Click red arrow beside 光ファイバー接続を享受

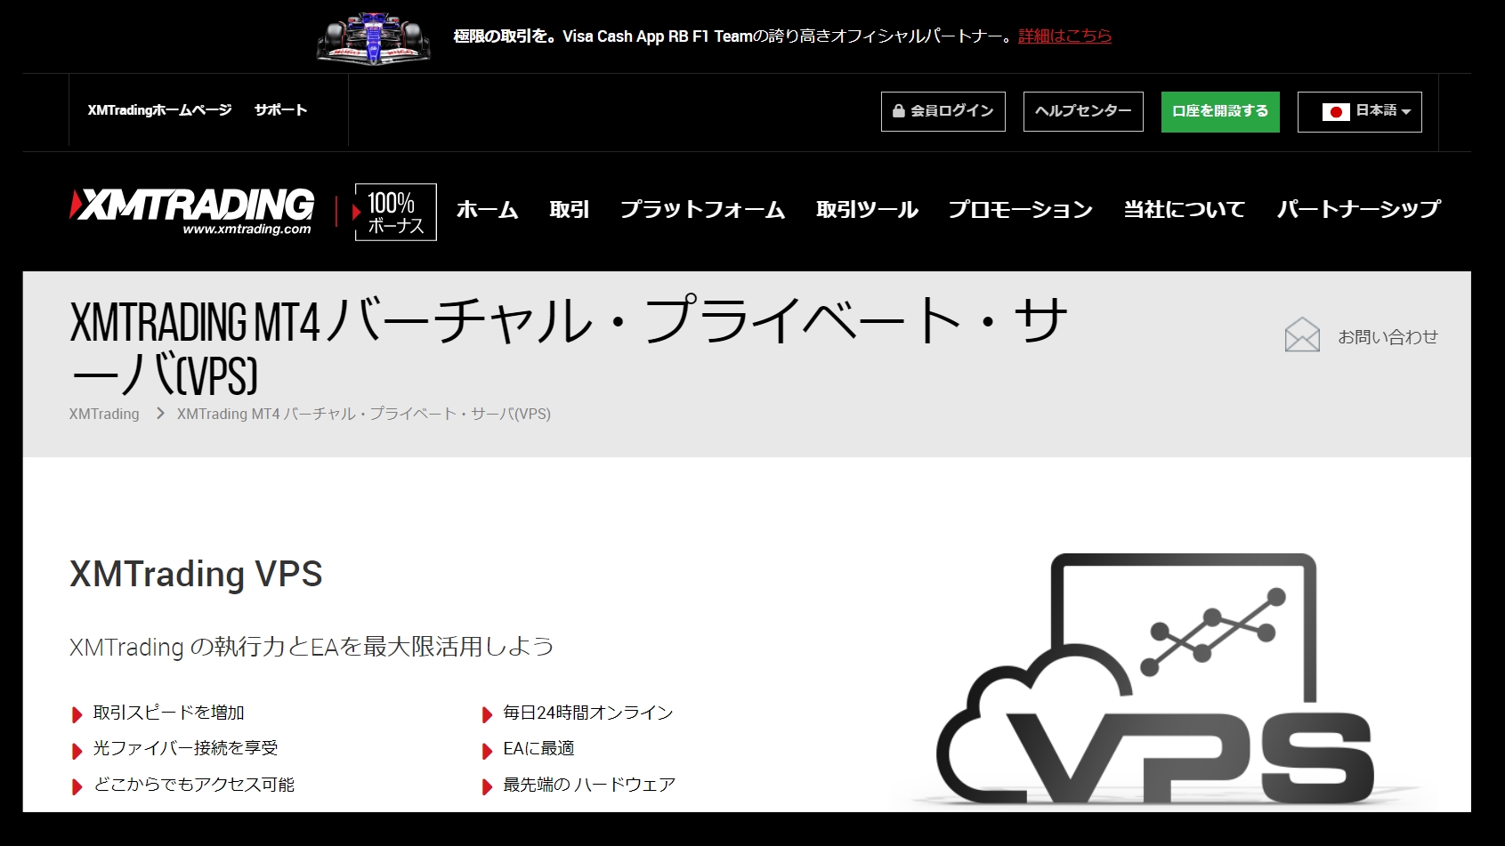[77, 751]
